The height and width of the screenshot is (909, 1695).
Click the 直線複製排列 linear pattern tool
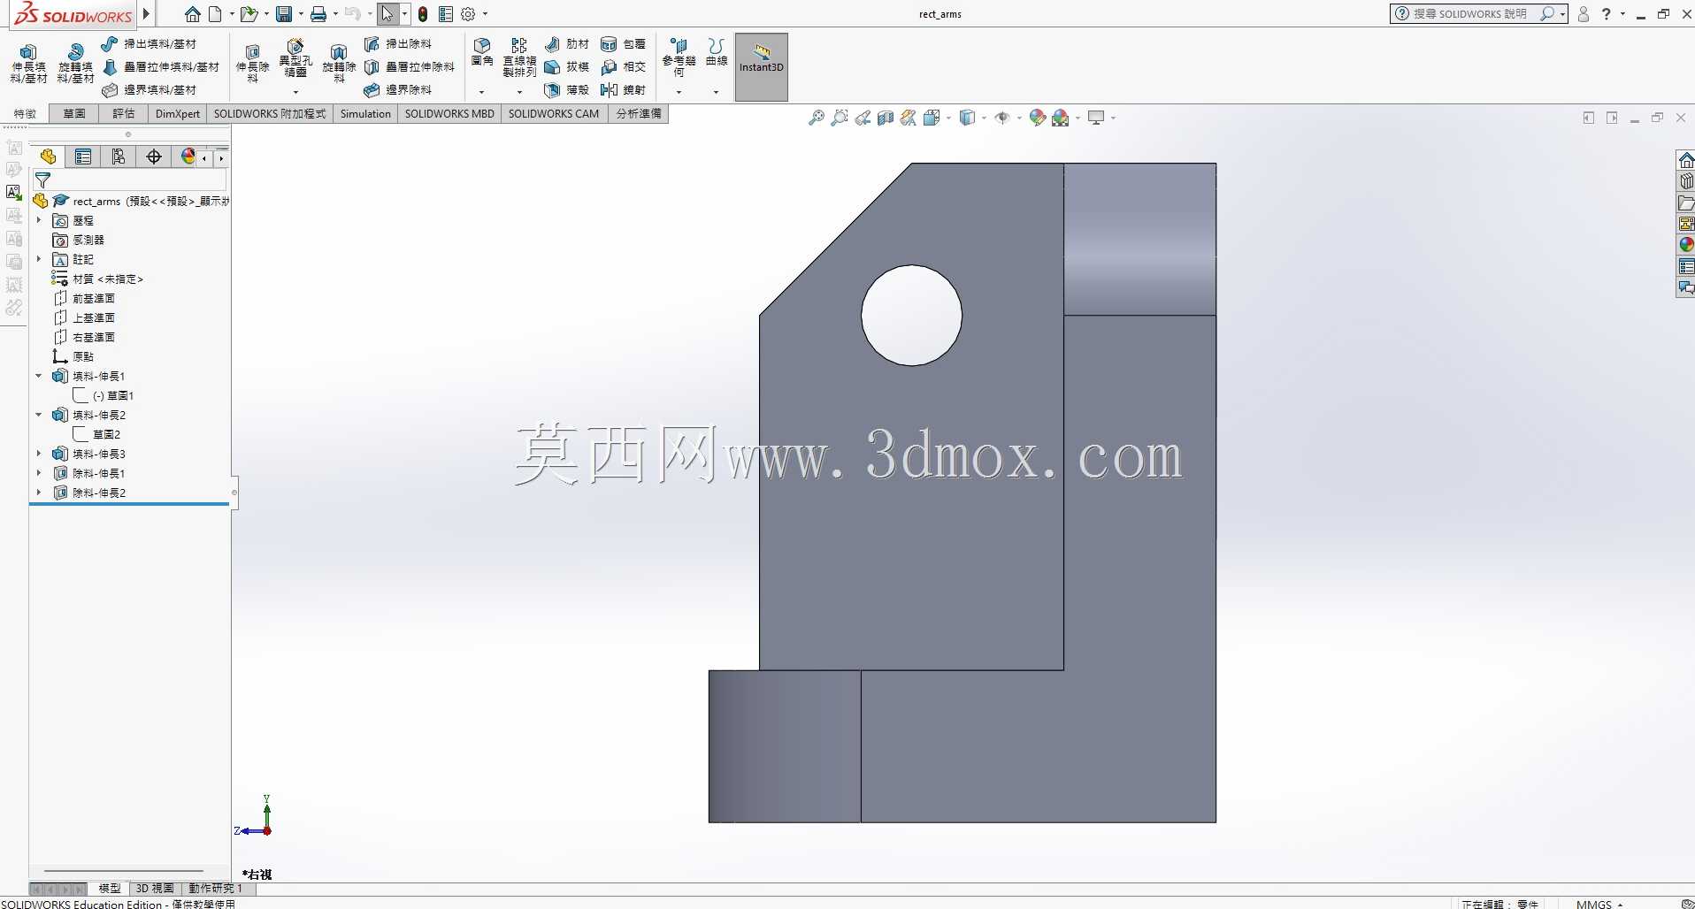519,57
